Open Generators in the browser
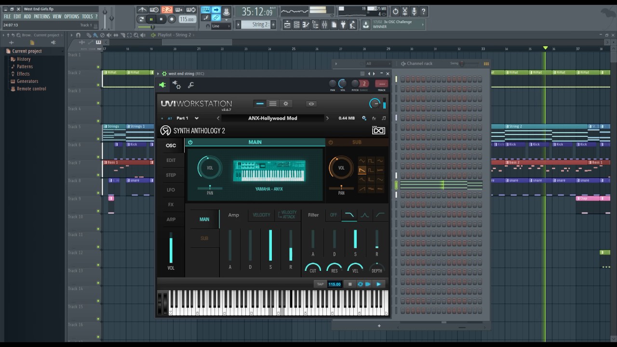 pos(27,81)
